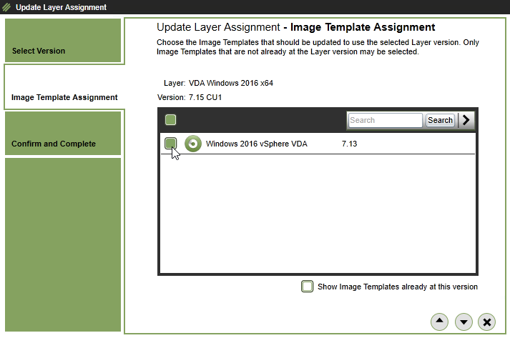Click the Update Layer Assignment title icon

[6, 7]
